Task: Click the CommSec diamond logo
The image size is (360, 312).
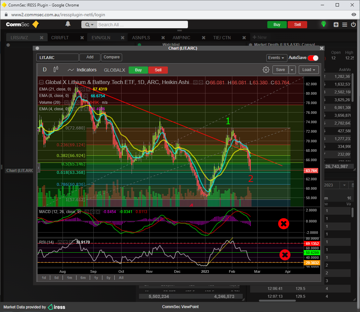Action: (36, 24)
